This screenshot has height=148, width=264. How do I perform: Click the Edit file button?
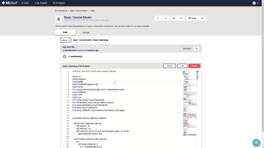182,66
